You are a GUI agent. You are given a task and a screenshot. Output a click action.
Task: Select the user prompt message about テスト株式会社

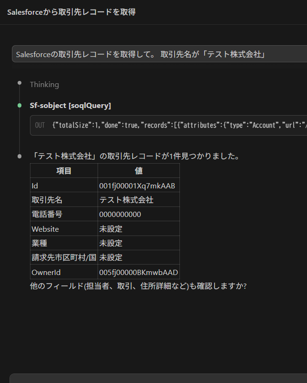pyautogui.click(x=159, y=54)
